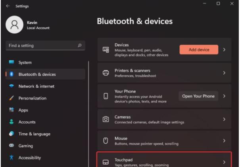Click the Accessibility person icon

(12, 157)
